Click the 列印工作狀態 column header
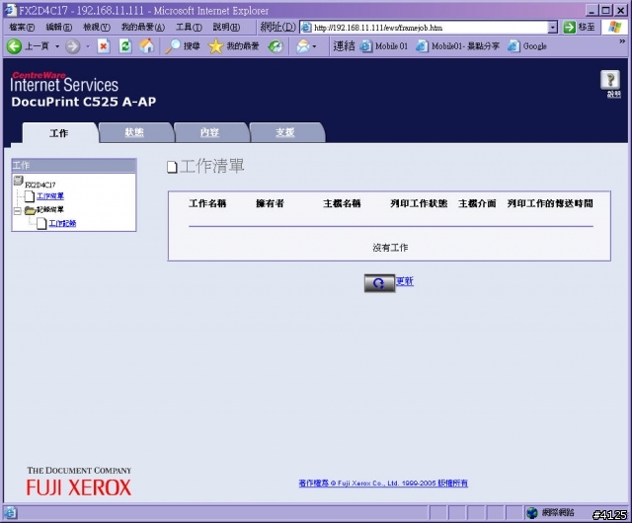 pos(419,203)
